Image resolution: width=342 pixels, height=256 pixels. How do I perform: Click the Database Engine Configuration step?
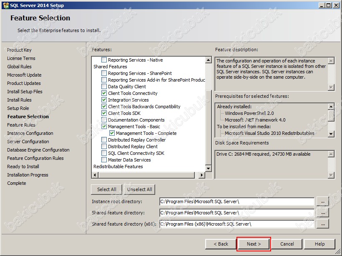tap(38, 150)
